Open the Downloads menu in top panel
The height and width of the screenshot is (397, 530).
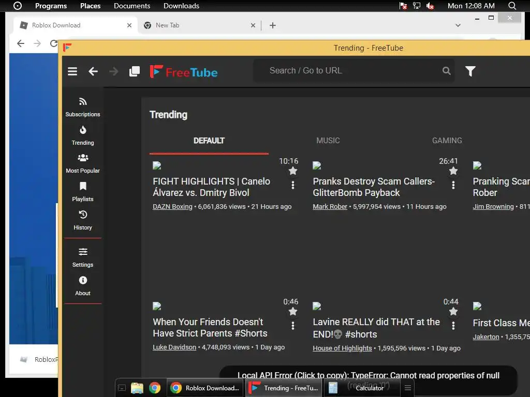coord(181,6)
